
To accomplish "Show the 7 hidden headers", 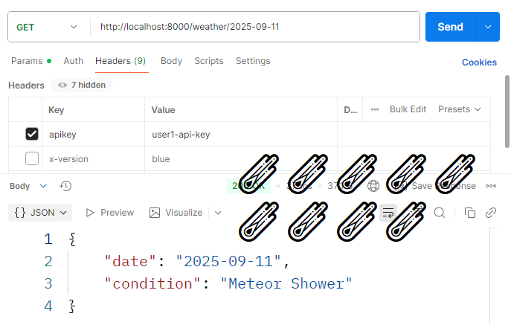I will tap(82, 85).
